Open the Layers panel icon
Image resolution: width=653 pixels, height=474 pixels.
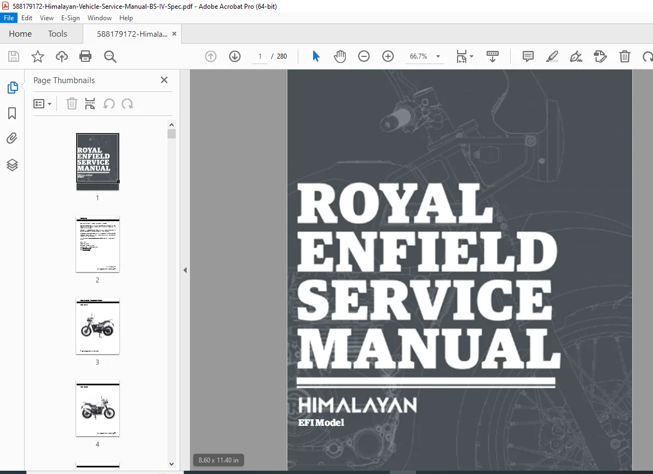12,165
